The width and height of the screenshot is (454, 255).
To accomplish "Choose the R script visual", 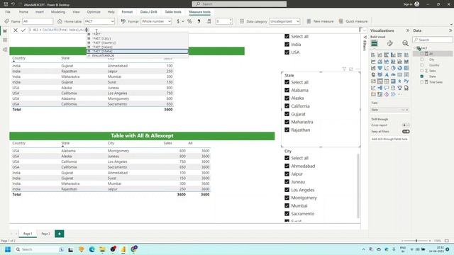I will [x=400, y=81].
